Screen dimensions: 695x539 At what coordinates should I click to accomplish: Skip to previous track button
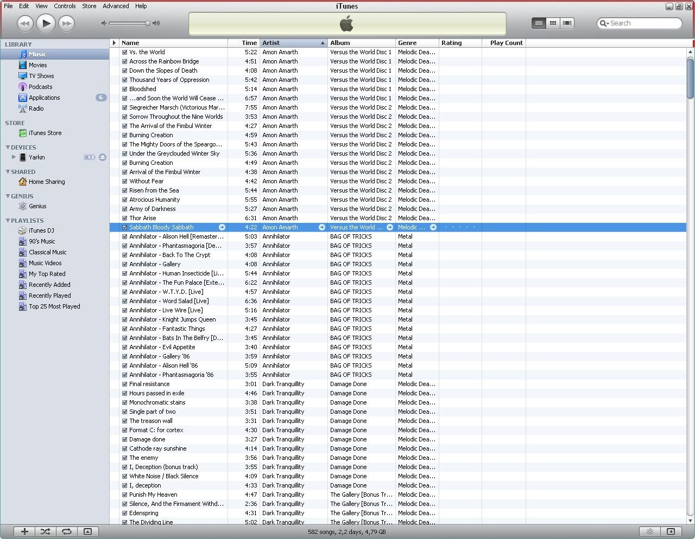pyautogui.click(x=25, y=23)
